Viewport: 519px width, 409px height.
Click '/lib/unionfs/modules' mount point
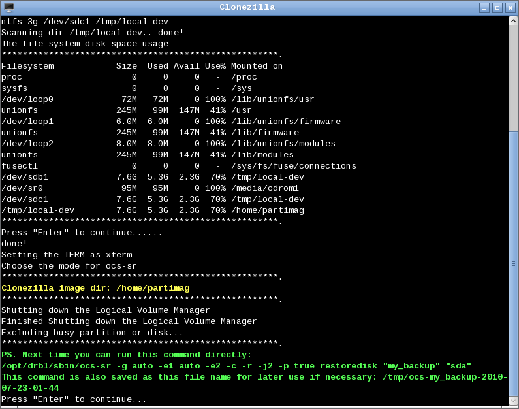pos(283,144)
